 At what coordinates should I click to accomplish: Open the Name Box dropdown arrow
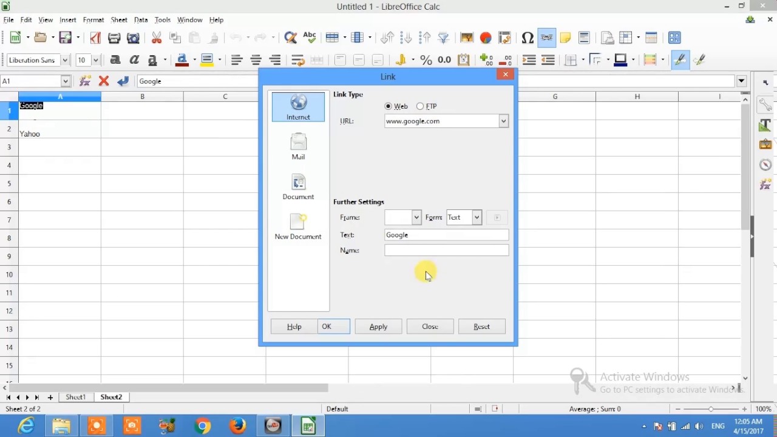pos(66,81)
